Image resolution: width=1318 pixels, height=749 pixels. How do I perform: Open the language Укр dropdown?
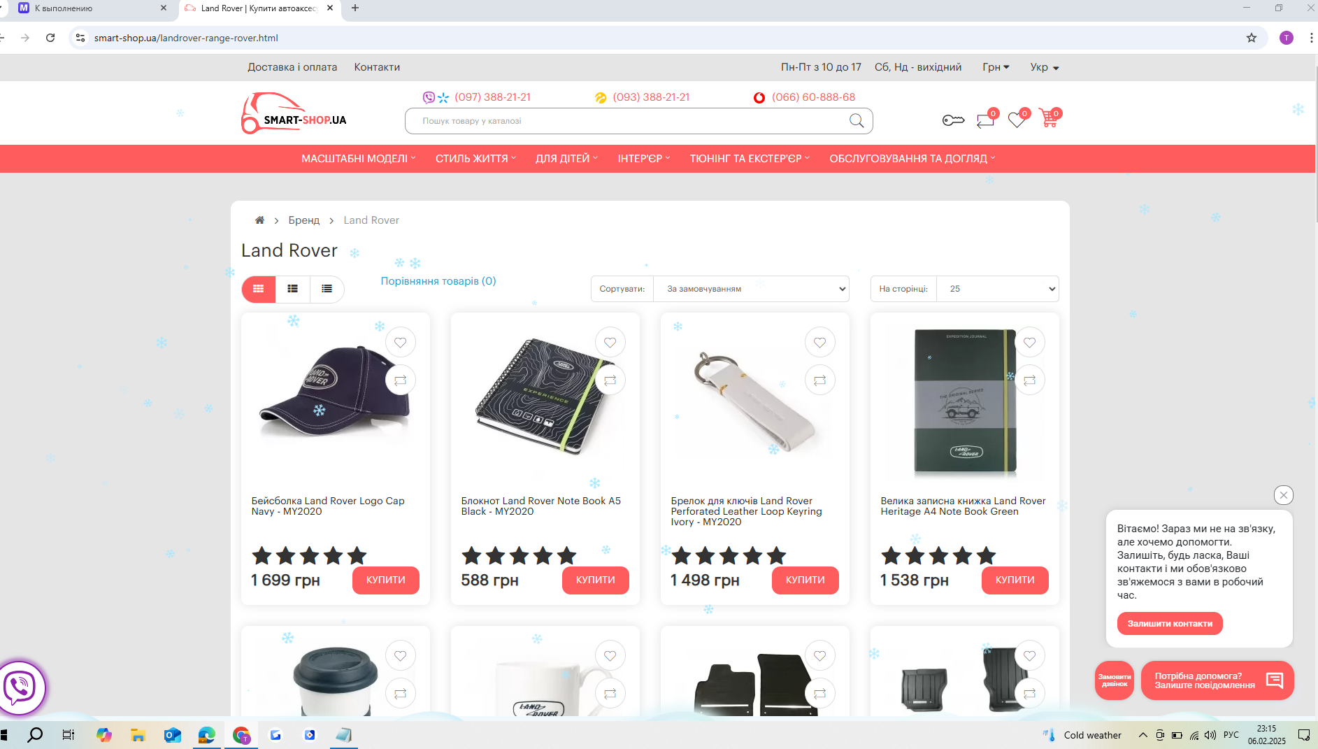[x=1045, y=67]
